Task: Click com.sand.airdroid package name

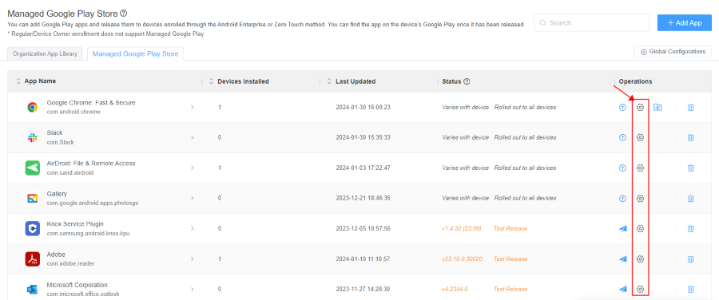Action: pos(70,172)
